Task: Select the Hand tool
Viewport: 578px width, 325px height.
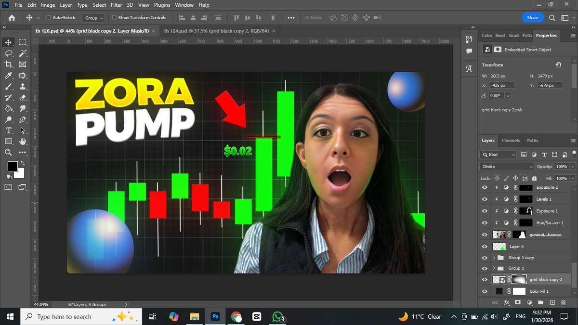Action: (x=23, y=142)
